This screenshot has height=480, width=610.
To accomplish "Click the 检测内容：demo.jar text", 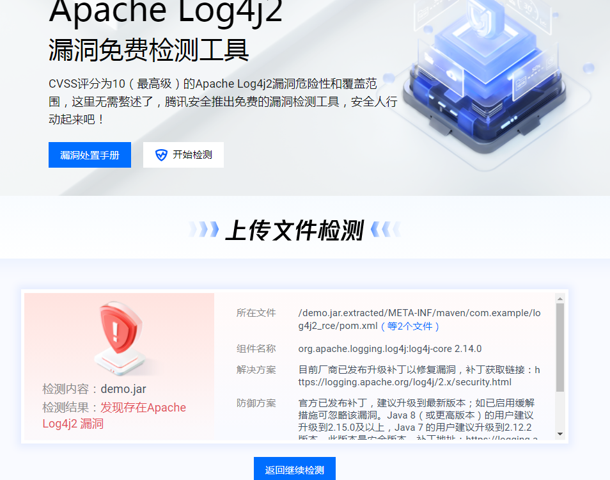I will [x=94, y=389].
